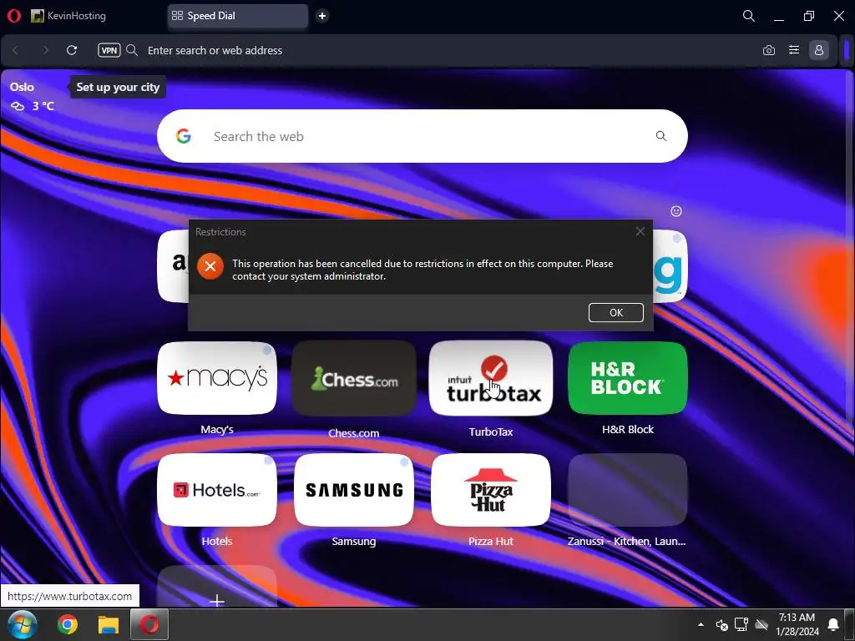Open Easy Setup sliders icon

(794, 50)
